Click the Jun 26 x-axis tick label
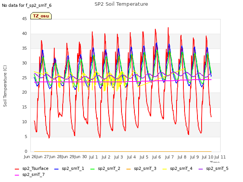Image resolution: width=243 pixels, height=182 pixels. pyautogui.click(x=30, y=157)
